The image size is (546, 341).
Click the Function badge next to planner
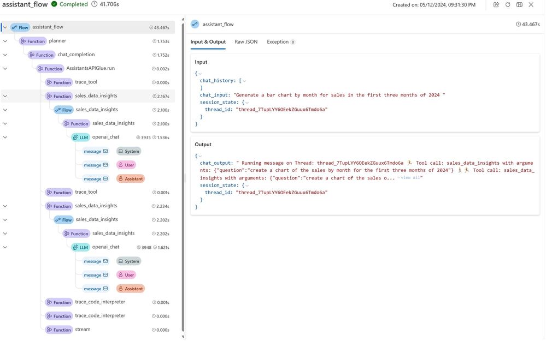33,41
